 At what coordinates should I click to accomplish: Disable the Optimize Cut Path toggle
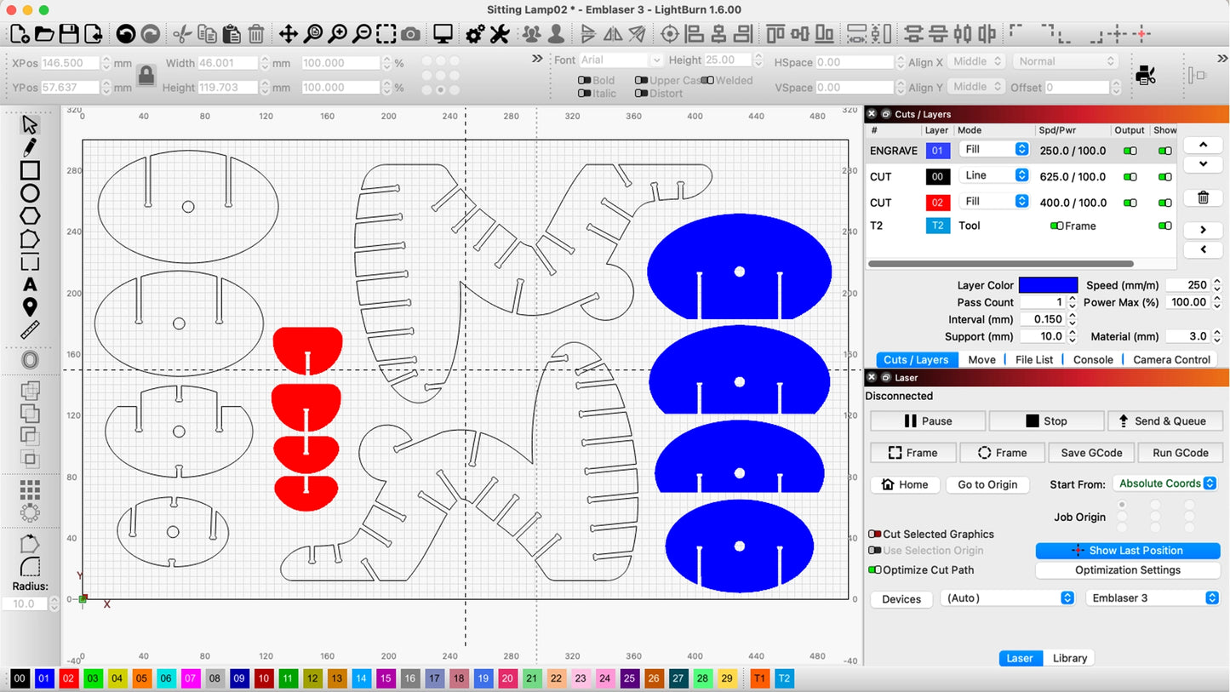874,570
